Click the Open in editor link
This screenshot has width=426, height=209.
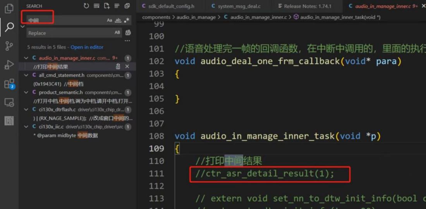87,47
